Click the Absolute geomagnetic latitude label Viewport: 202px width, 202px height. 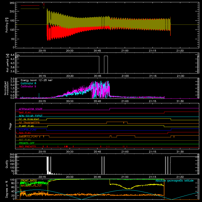point(174,181)
